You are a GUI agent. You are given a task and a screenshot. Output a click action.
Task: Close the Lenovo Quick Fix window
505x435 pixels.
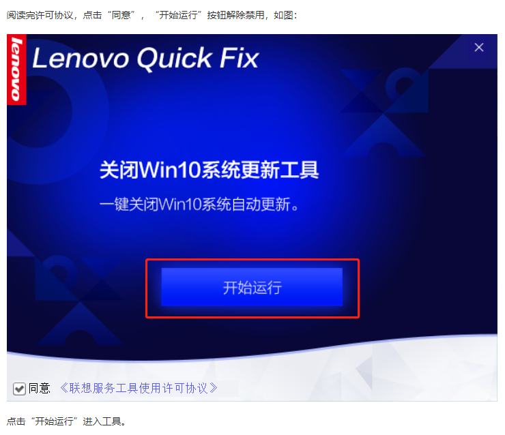(478, 47)
